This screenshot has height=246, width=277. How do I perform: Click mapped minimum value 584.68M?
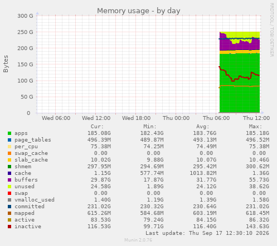pyautogui.click(x=152, y=213)
